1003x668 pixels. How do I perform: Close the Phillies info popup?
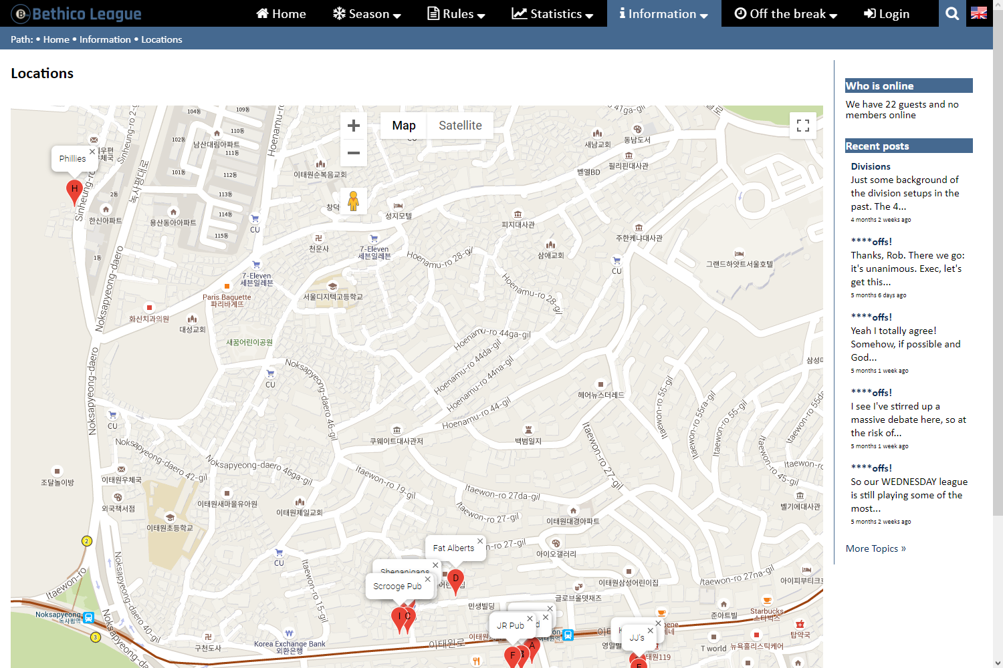(x=92, y=152)
